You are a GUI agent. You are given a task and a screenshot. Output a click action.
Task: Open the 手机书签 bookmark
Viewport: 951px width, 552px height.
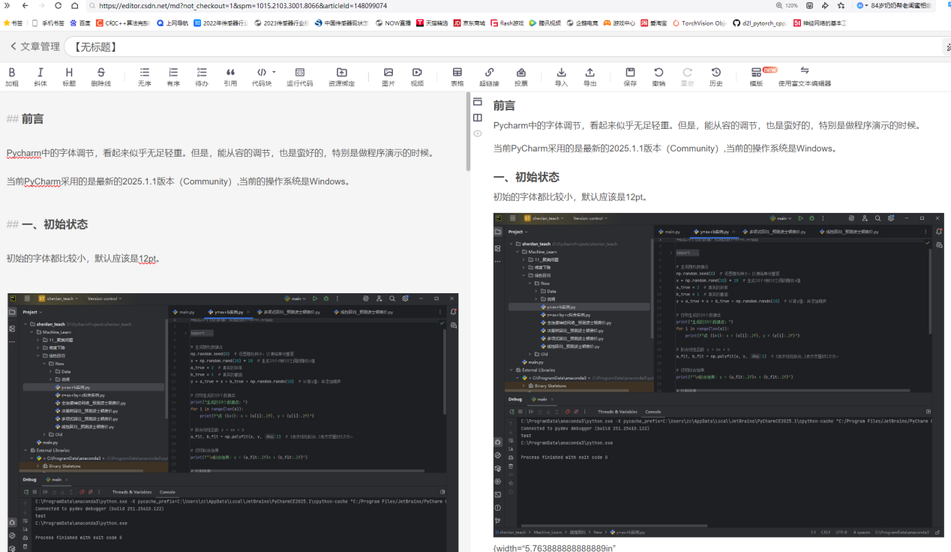point(48,23)
